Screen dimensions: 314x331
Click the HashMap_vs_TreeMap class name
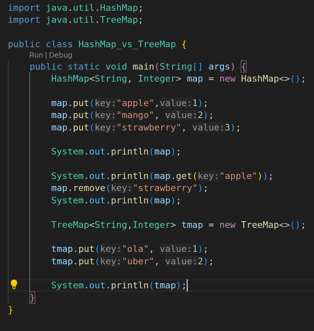pyautogui.click(x=127, y=44)
